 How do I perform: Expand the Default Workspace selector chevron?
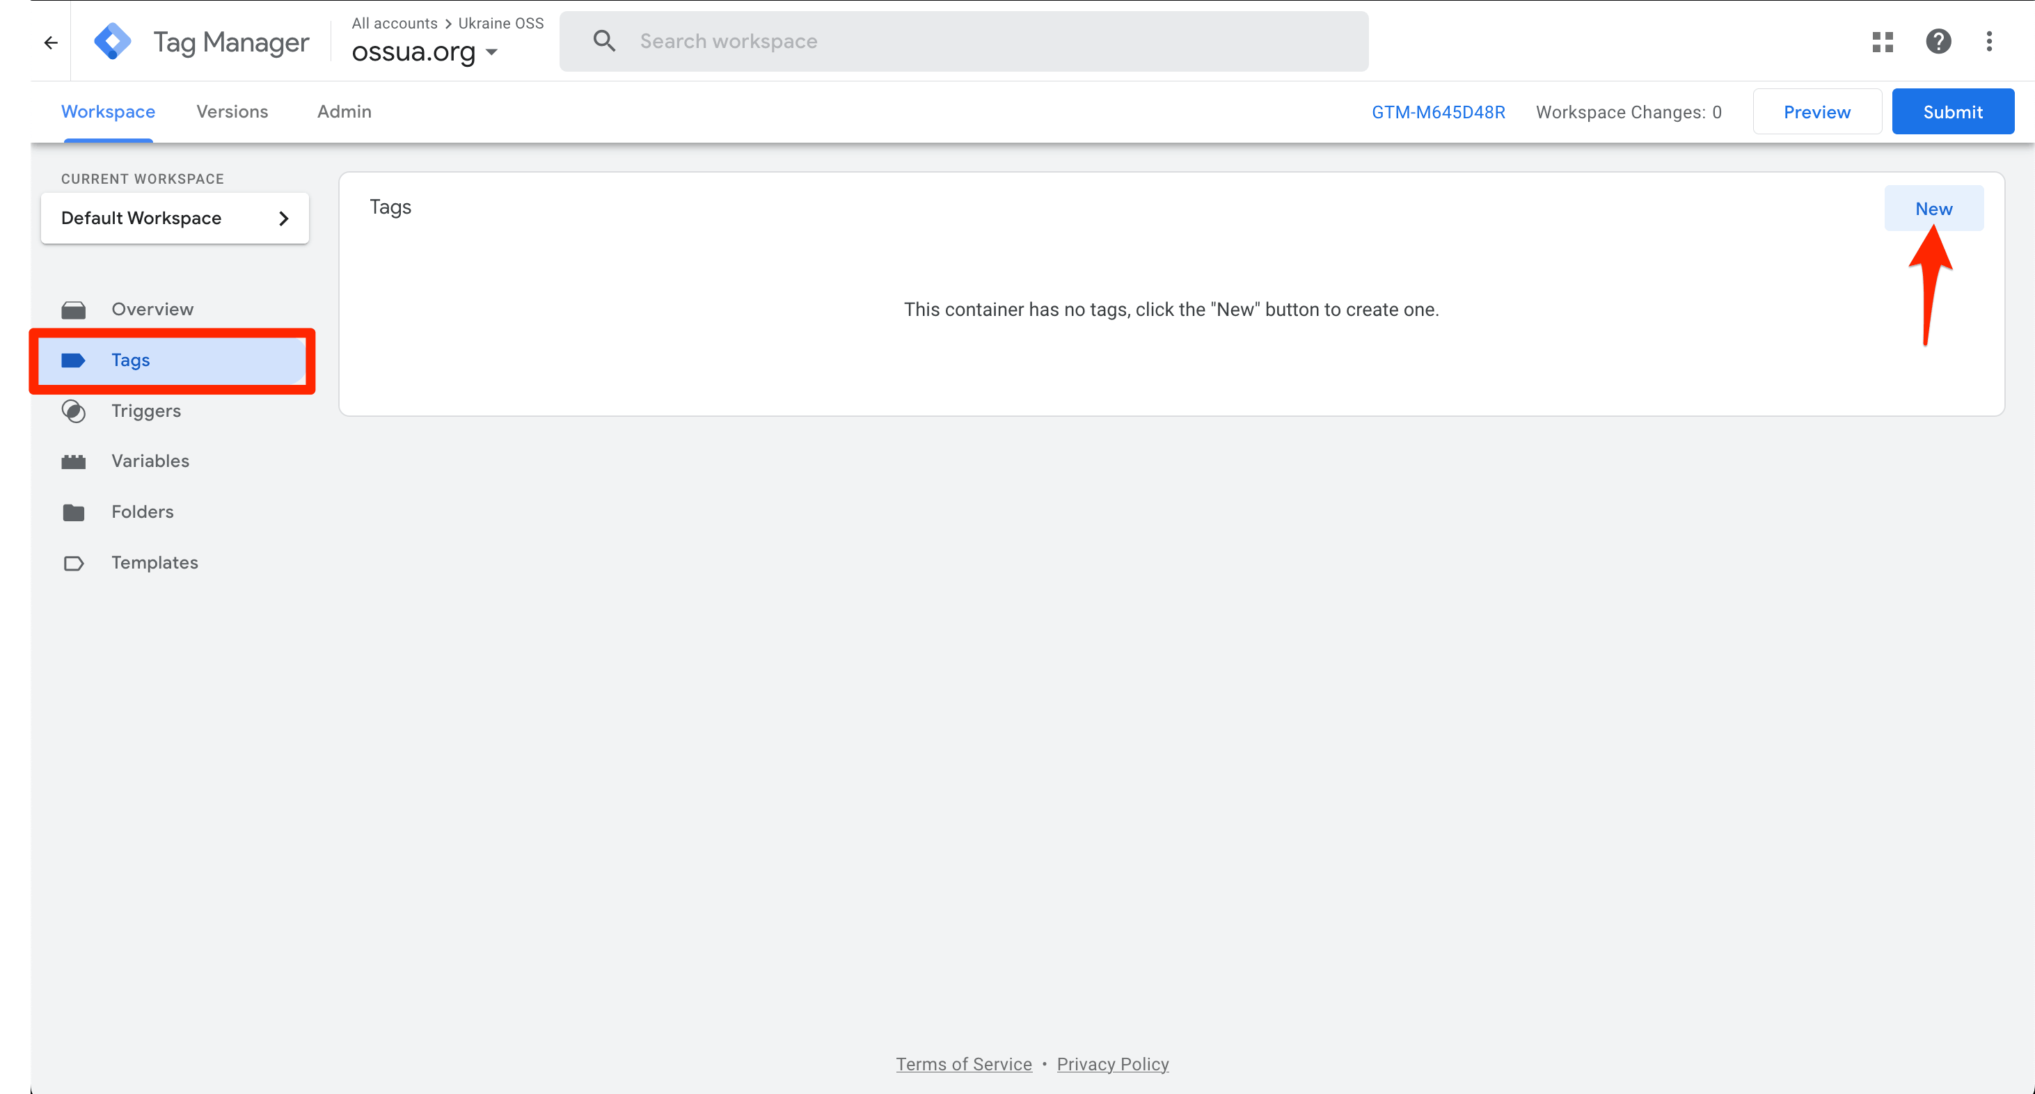(x=283, y=219)
